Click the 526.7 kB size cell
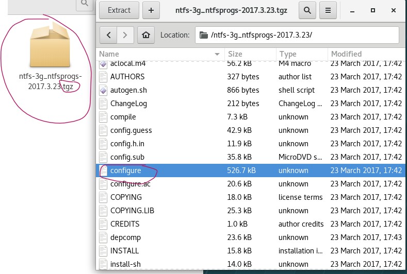The height and width of the screenshot is (274, 407). pyautogui.click(x=241, y=170)
